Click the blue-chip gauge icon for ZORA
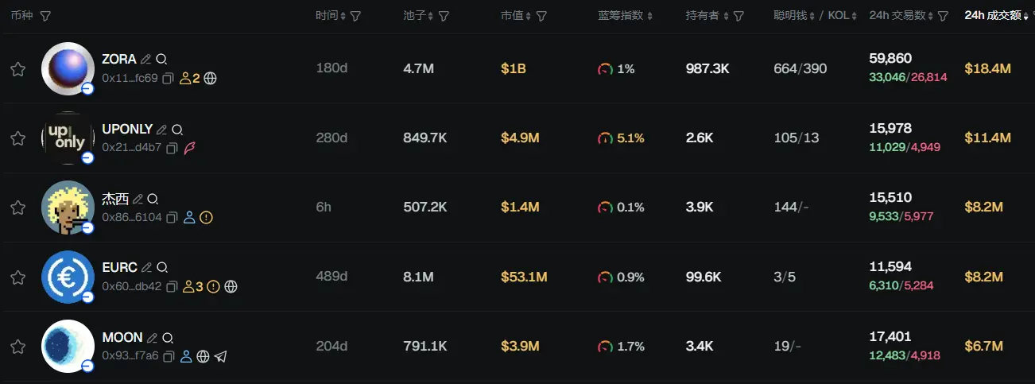 (x=605, y=69)
